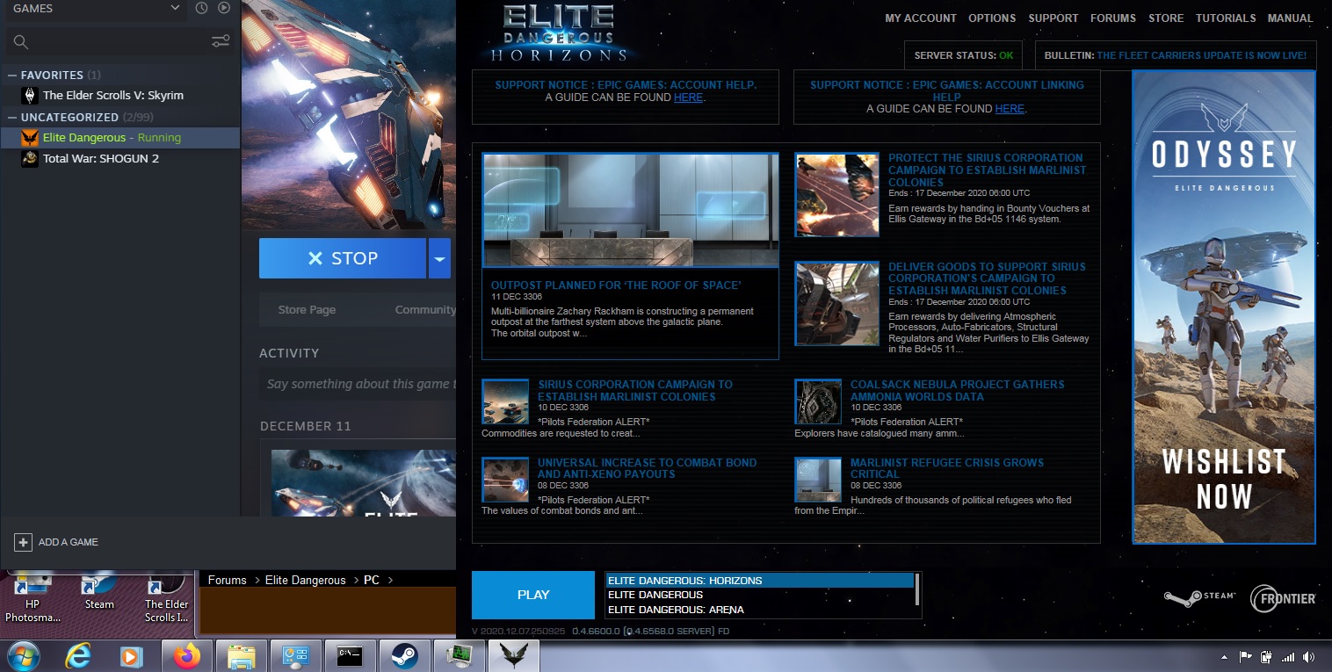1332x672 pixels.
Task: Click the Odyssey Wishlist Now banner
Action: [x=1224, y=307]
